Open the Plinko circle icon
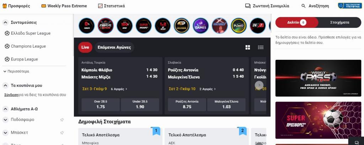This screenshot has height=145, width=364. (x=239, y=25)
